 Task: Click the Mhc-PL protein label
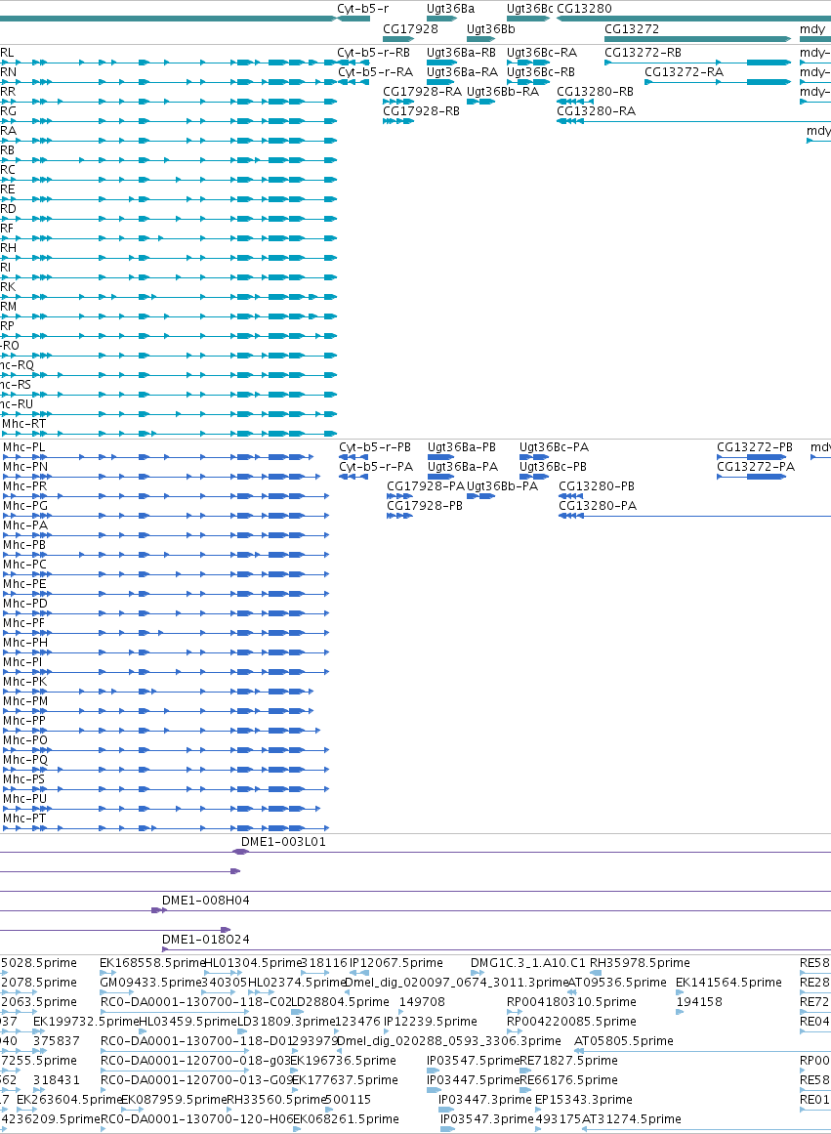coord(23,447)
